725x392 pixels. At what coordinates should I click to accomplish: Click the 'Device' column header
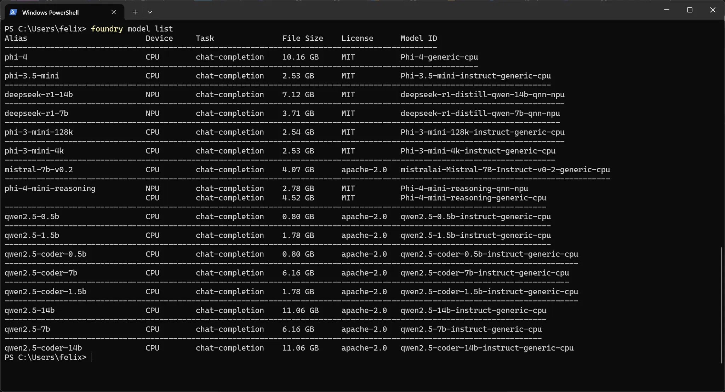[x=159, y=38]
